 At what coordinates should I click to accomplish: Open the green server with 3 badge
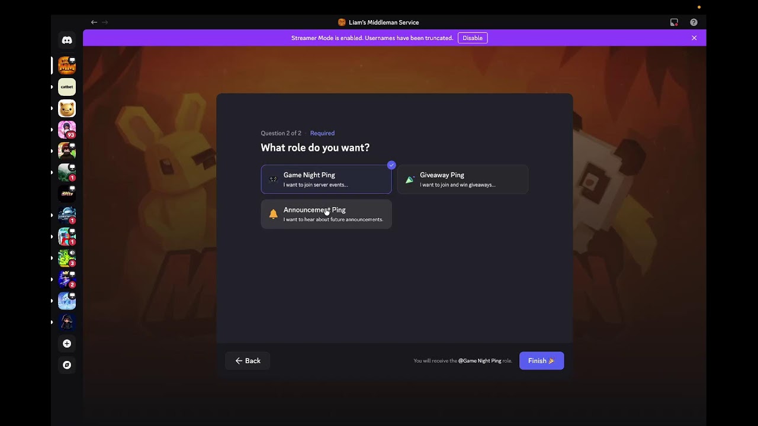tap(67, 258)
